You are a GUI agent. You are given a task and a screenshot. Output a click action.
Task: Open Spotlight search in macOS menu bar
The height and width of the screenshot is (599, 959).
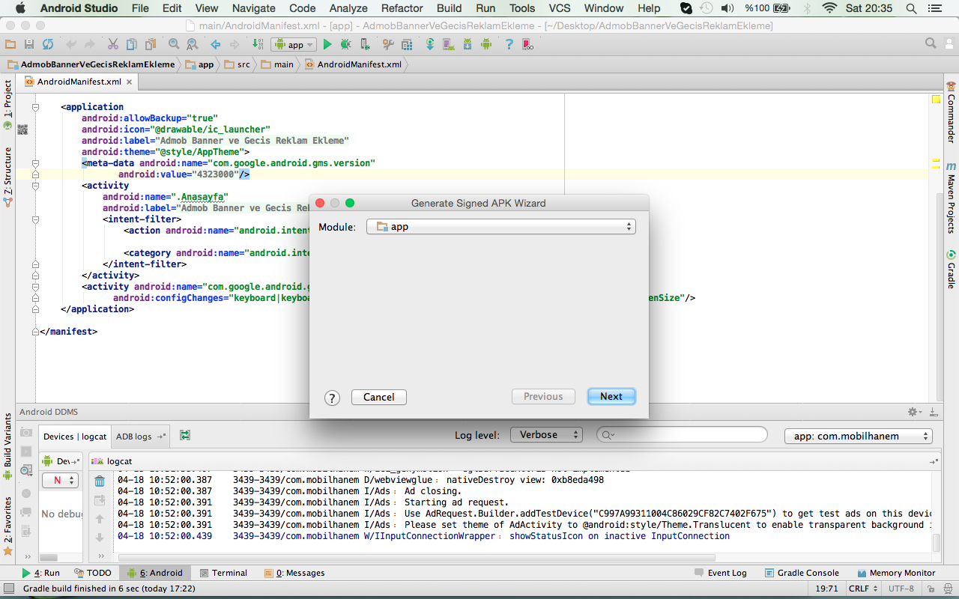(x=911, y=8)
